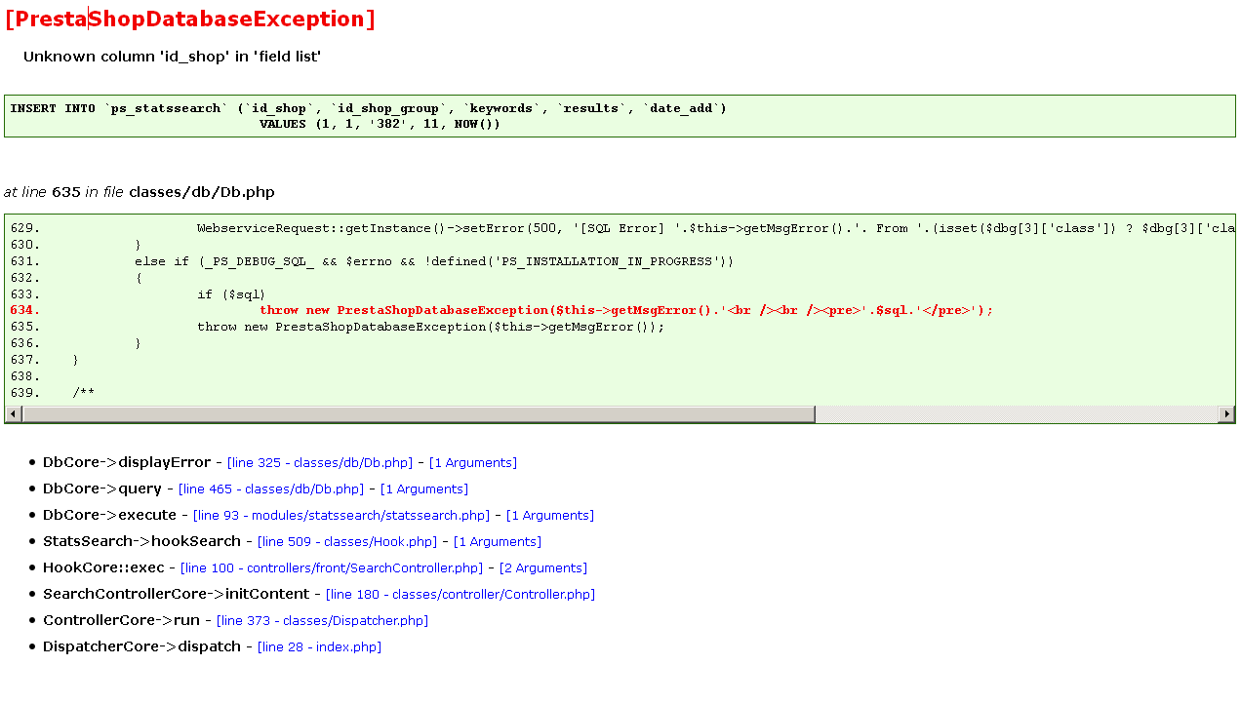Click the INSERT INTO ps_statssearch query line

click(369, 108)
